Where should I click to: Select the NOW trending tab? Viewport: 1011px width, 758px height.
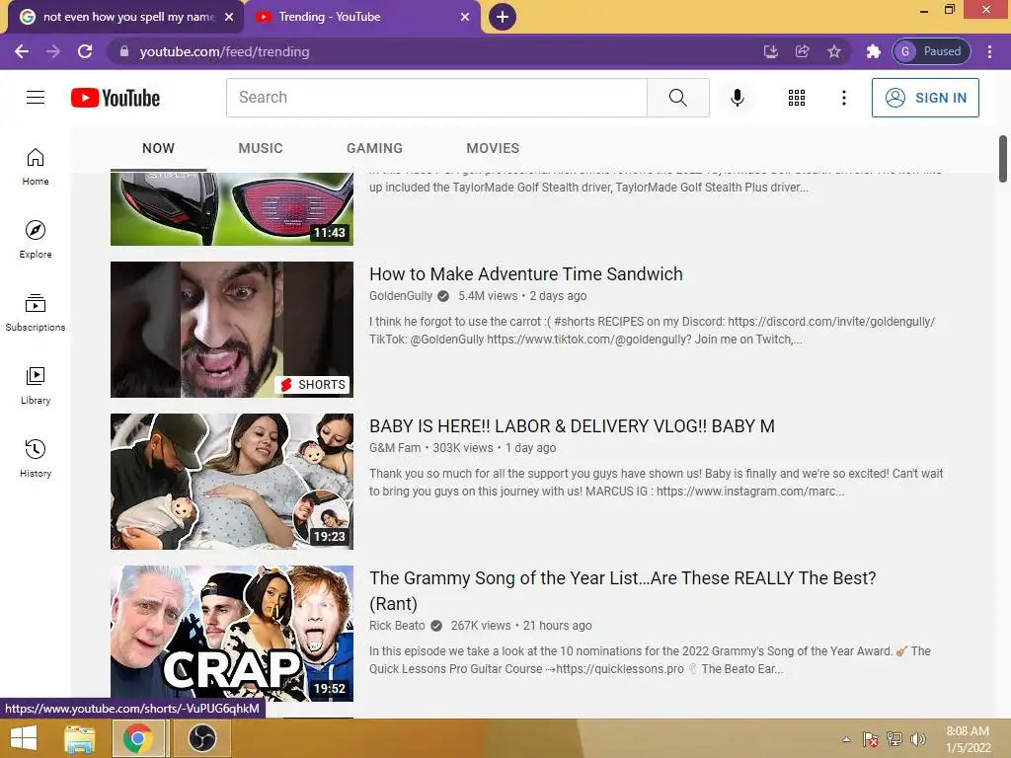(159, 148)
